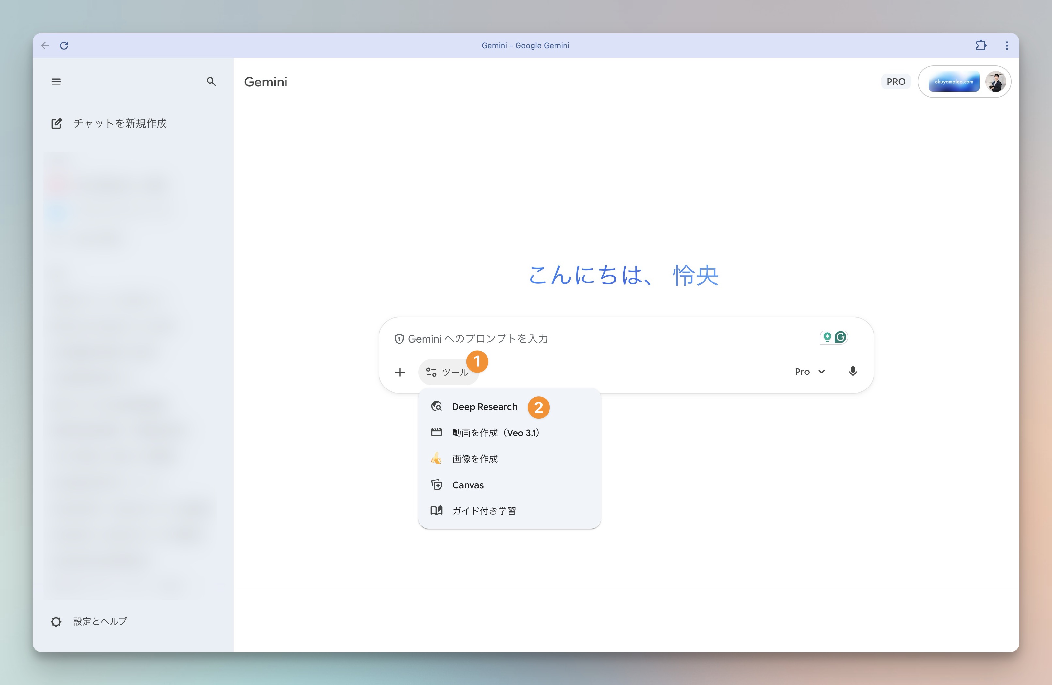Open the new chat compose icon

(x=56, y=123)
